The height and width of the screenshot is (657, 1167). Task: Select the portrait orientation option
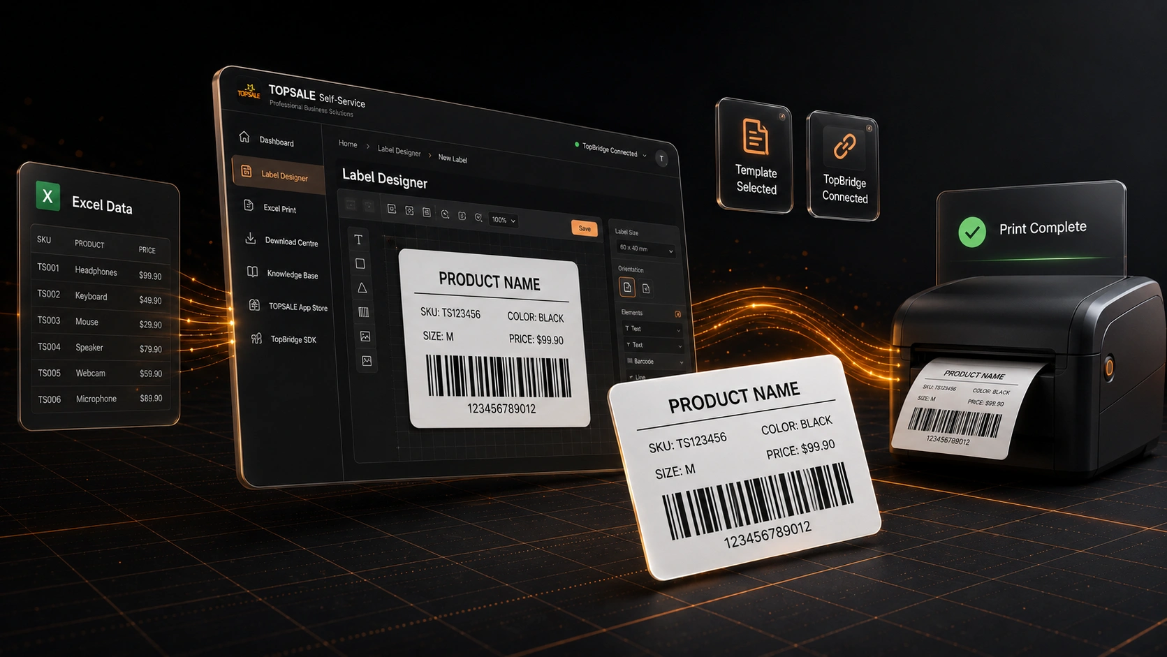[x=626, y=287]
